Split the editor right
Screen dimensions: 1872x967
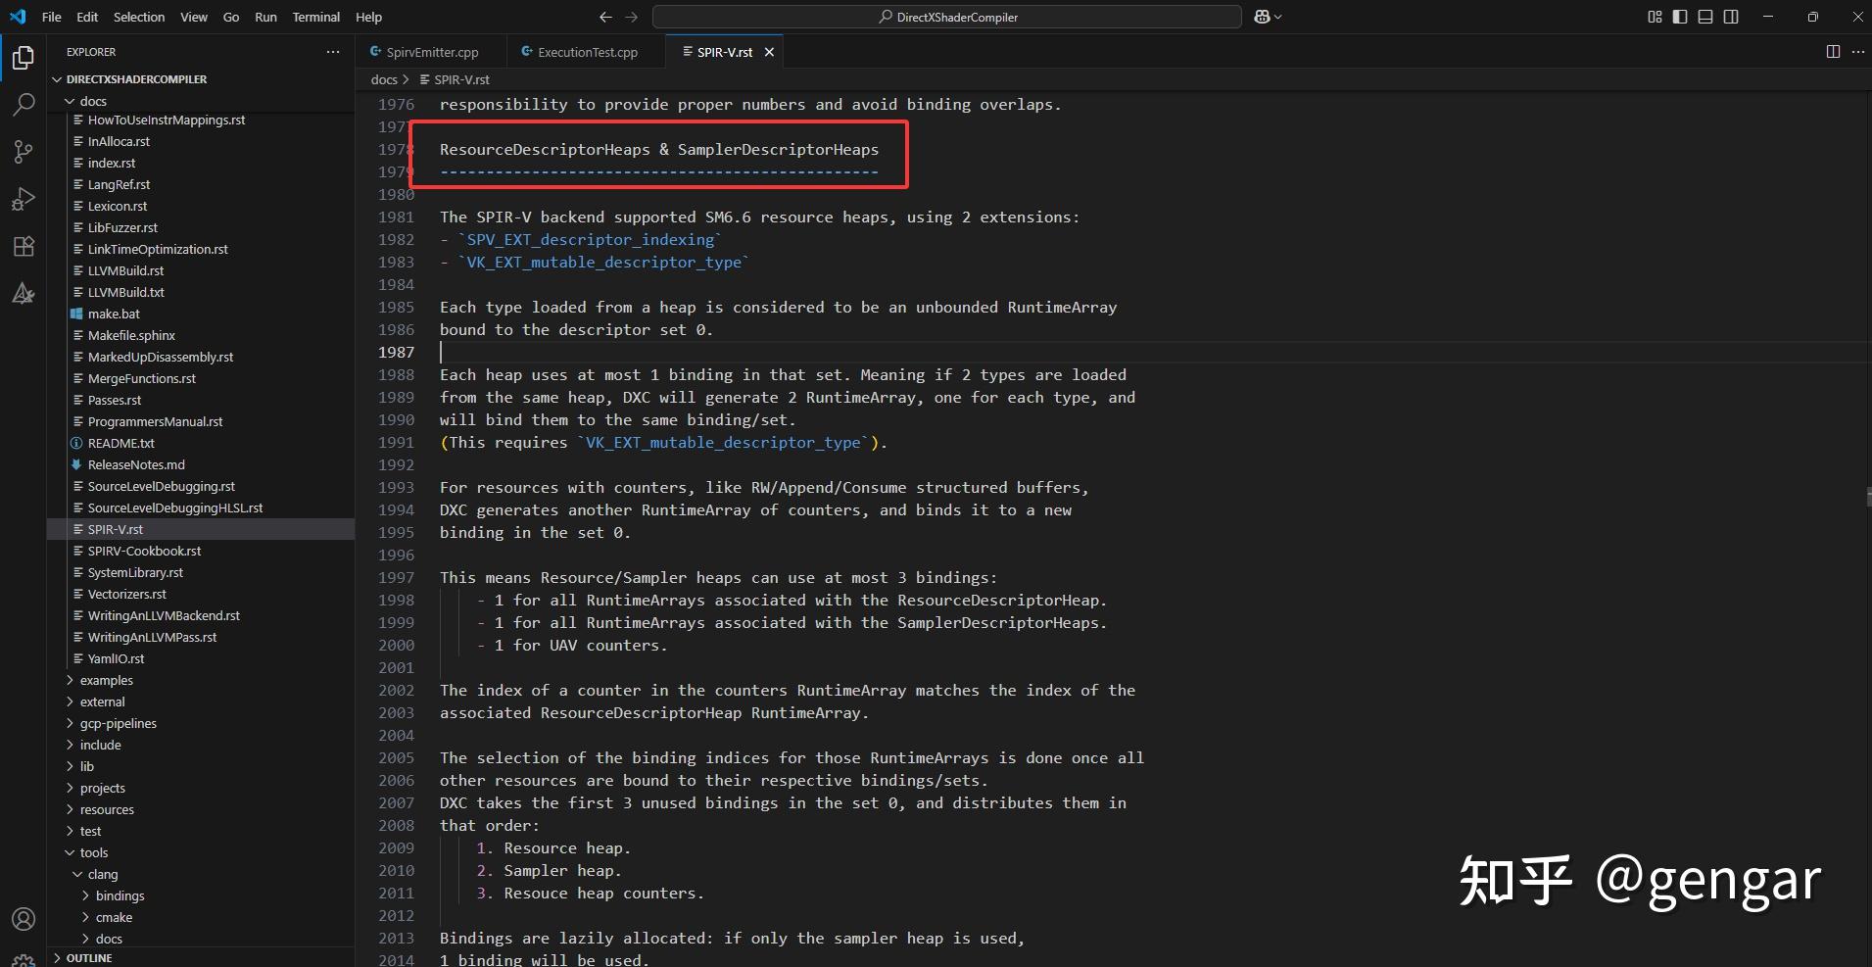[x=1833, y=52]
